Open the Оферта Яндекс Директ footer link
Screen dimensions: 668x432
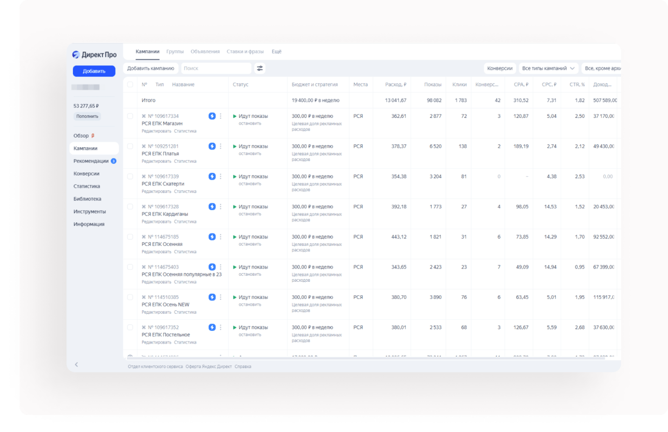[x=209, y=367]
